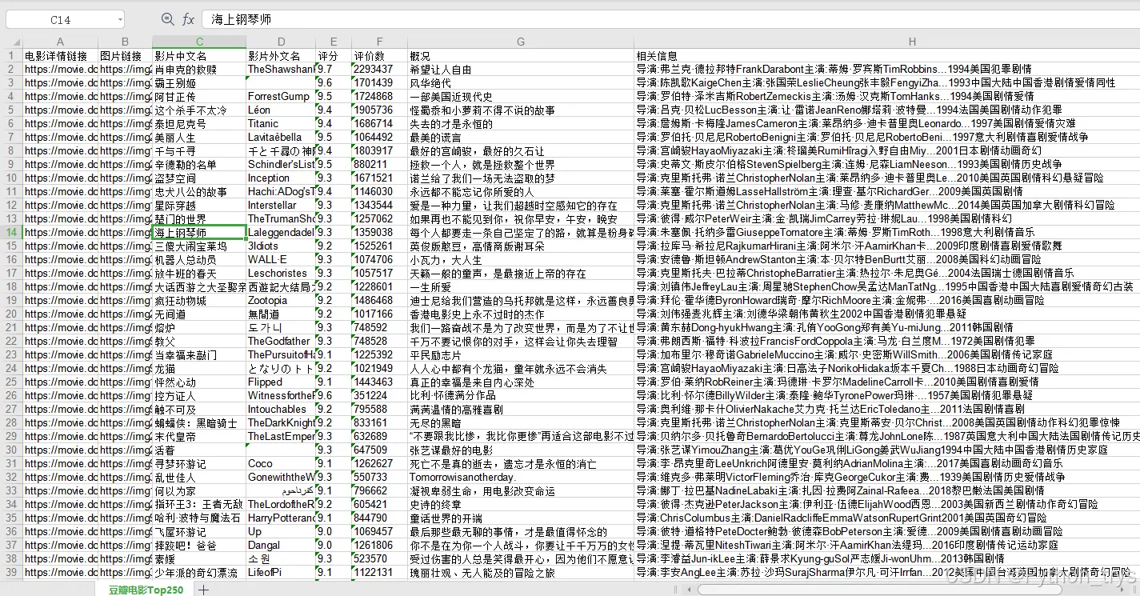Viewport: 1140px width, 596px height.
Task: Select the cell Tomorrowisanotherday.
Action: point(521,478)
